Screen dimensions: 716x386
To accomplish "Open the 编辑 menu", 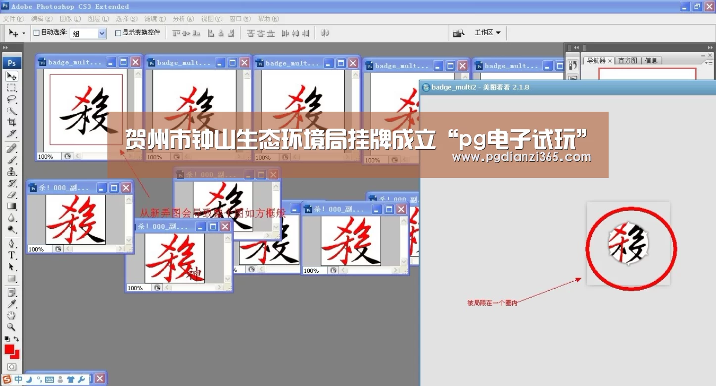I will pos(42,19).
